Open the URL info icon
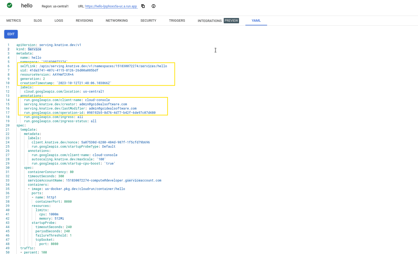The height and width of the screenshot is (254, 418). click(x=154, y=6)
